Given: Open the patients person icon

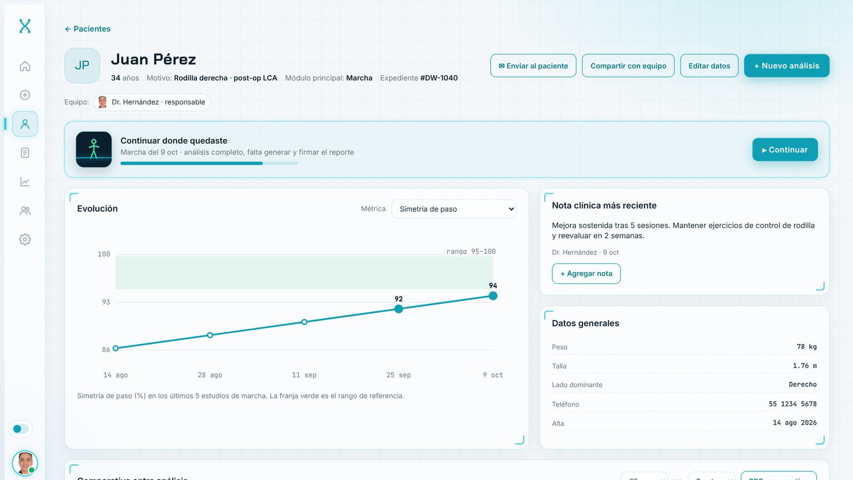Looking at the screenshot, I should point(25,124).
